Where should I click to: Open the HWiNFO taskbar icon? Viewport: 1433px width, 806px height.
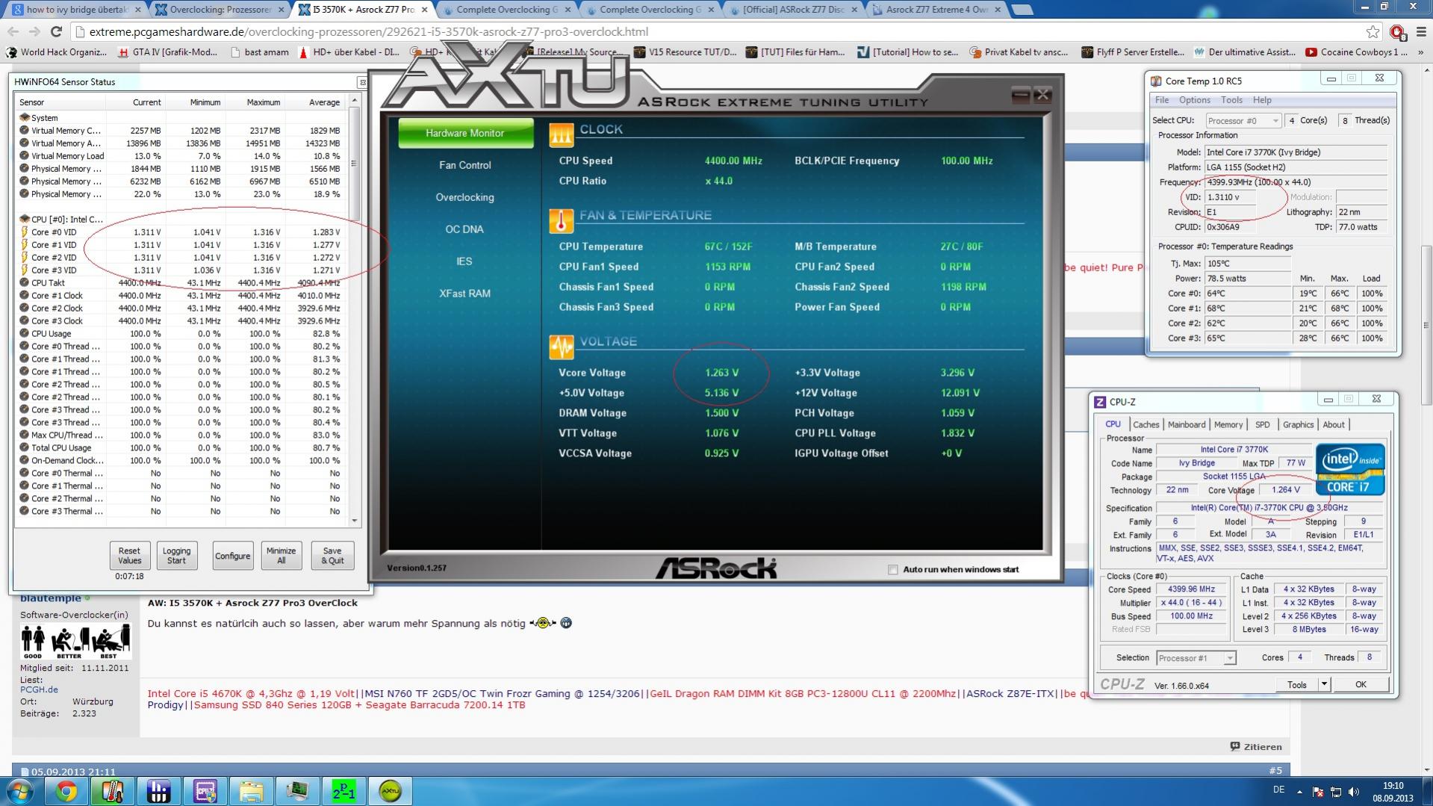tap(159, 791)
